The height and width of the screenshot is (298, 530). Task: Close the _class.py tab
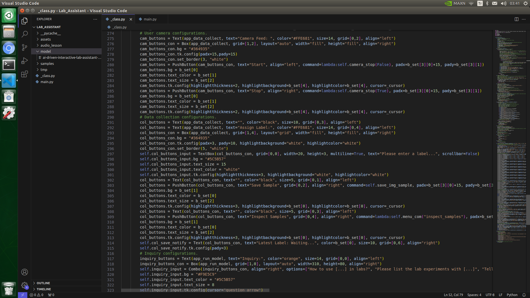(x=131, y=19)
